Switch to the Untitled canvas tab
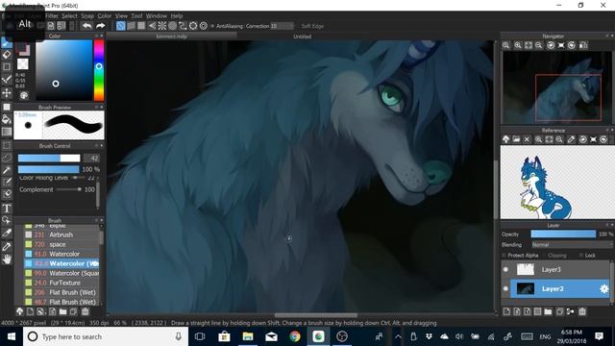 (x=302, y=37)
